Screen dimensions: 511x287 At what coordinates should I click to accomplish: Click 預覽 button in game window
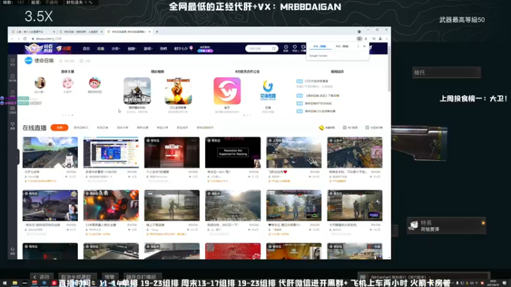click(110, 277)
